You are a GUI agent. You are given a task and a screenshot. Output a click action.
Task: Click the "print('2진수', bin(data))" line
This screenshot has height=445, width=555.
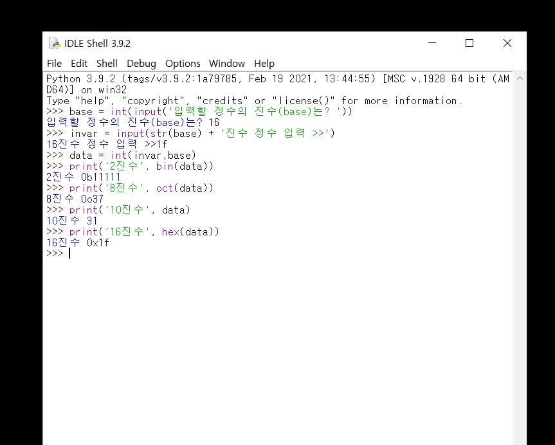130,166
